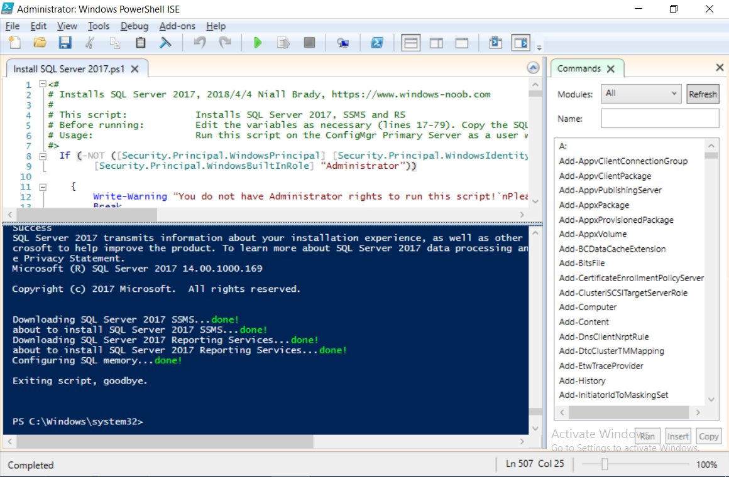Select Add-AppvClientConnectionGroup in commands list
Screen dimensions: 729x477
coord(623,161)
